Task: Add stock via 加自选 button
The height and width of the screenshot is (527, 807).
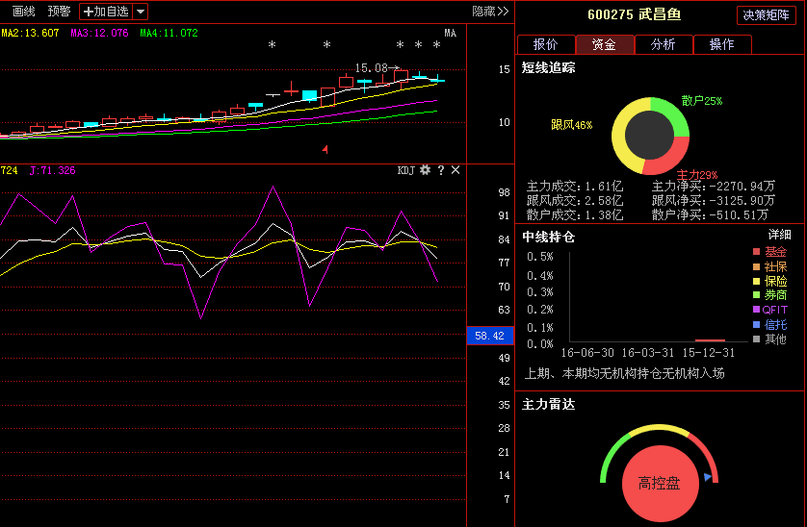Action: (106, 12)
